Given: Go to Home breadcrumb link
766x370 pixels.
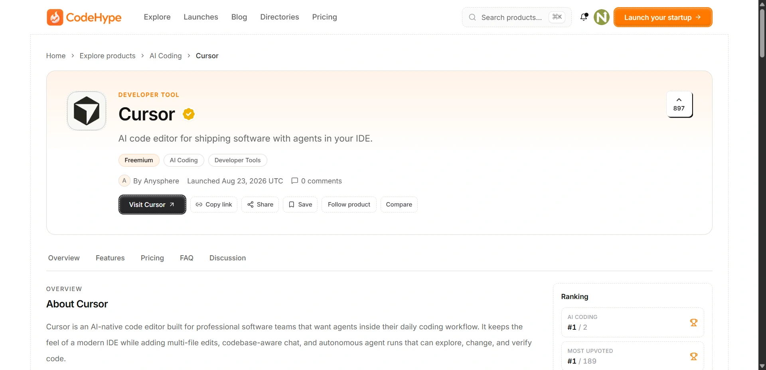Looking at the screenshot, I should coord(56,56).
